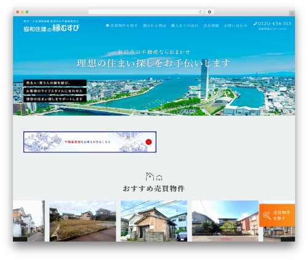
Task: Click the お客様のライフスタイルに合わせた caption
Action: (55, 91)
